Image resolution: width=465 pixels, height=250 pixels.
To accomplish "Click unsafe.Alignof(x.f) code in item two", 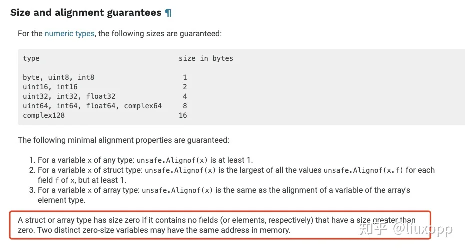I will [x=363, y=170].
